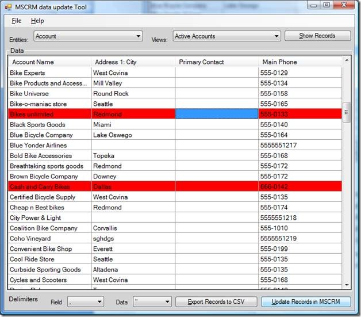Open the Help menu
Image resolution: width=361 pixels, height=317 pixels.
tap(37, 21)
